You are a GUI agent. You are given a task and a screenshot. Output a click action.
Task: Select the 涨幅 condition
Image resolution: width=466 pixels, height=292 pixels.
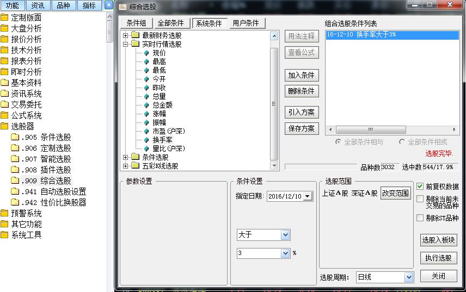(x=159, y=114)
